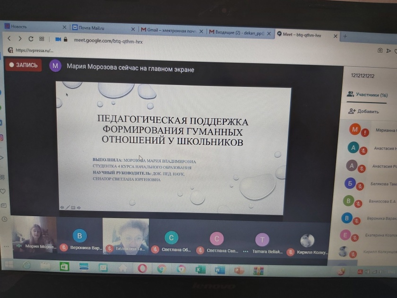Screen dimensions: 397x298
Task: Click the muted mic icon beside Екатерина
Action: (x=355, y=237)
